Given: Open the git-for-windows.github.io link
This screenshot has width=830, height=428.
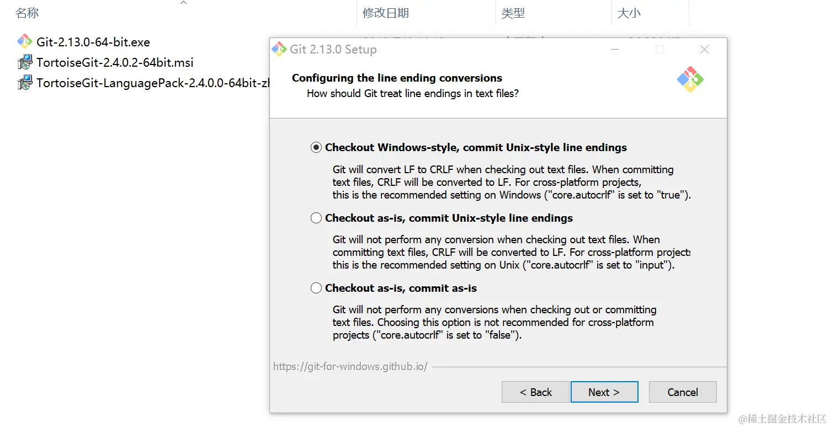Looking at the screenshot, I should [x=350, y=366].
